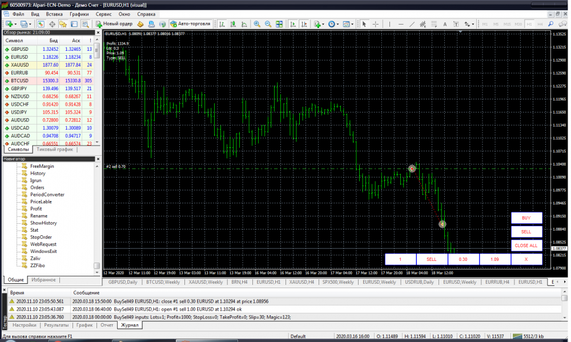Open the Сервис menu
Image resolution: width=571 pixels, height=342 pixels.
104,14
